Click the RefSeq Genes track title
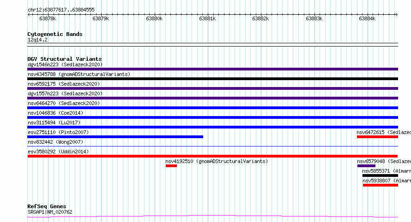 pos(47,206)
